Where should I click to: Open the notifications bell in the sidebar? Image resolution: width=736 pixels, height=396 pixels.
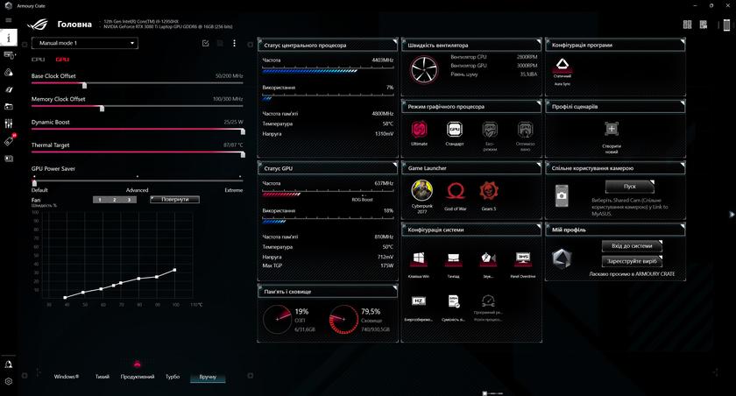[x=9, y=364]
